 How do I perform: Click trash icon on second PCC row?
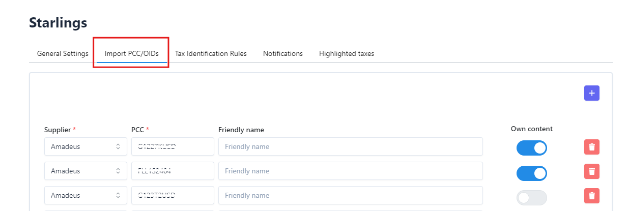point(591,171)
